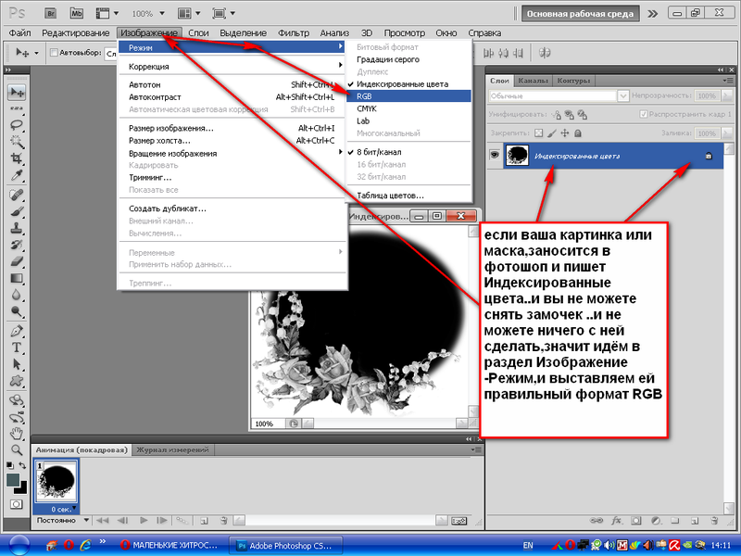This screenshot has height=556, width=741.
Task: Select the Magic Wand tool
Action: click(17, 142)
